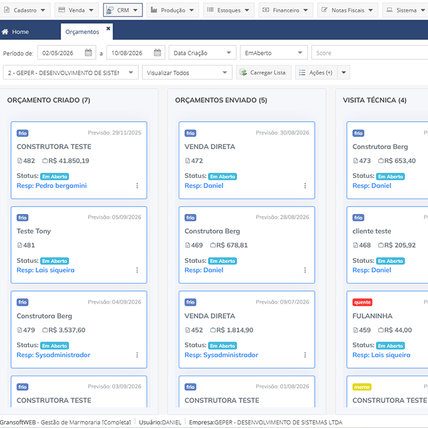Image resolution: width=428 pixels, height=428 pixels.
Task: Click Resp: Sysadministrador on quote 479
Action: 53,355
